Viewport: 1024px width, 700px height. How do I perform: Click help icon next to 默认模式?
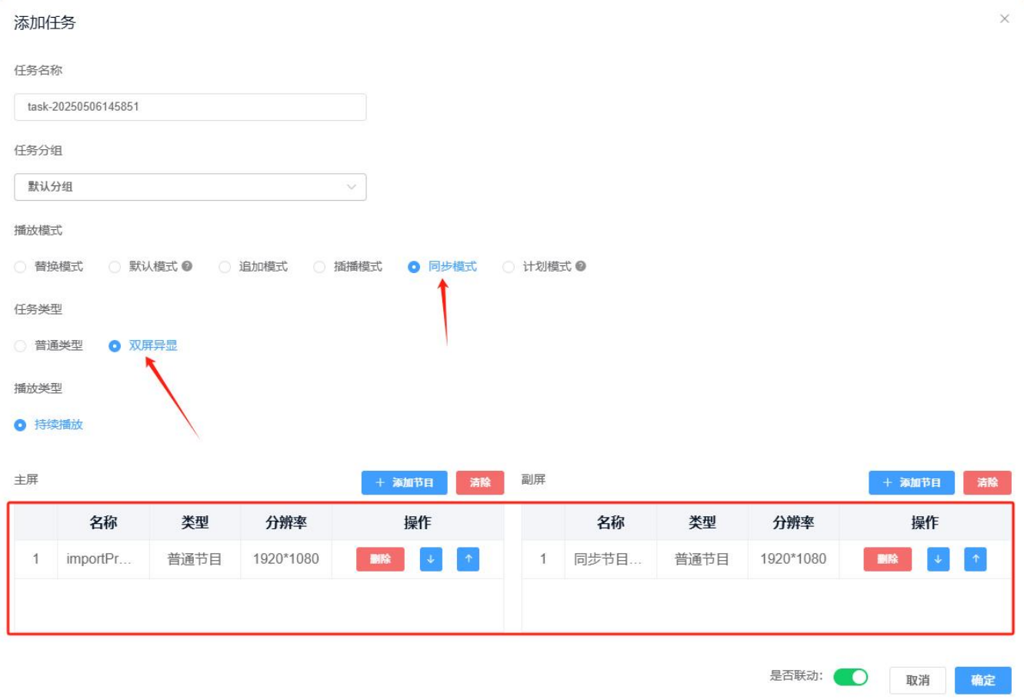pyautogui.click(x=187, y=266)
